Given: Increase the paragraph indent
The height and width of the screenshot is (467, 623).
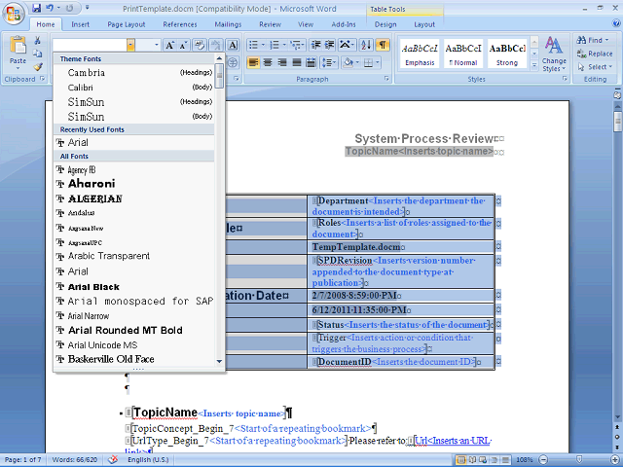Looking at the screenshot, I should pyautogui.click(x=330, y=45).
